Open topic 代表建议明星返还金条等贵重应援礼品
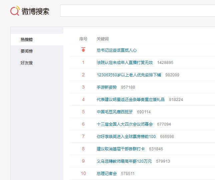This screenshot has height=180, width=215. click(x=131, y=100)
